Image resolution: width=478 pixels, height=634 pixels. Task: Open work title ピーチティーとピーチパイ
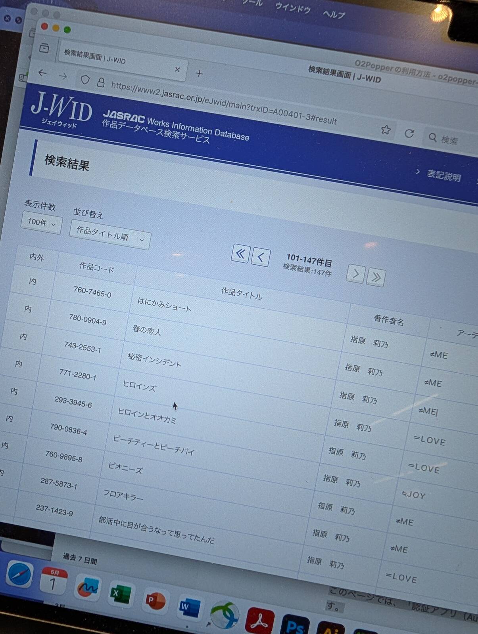pyautogui.click(x=154, y=445)
